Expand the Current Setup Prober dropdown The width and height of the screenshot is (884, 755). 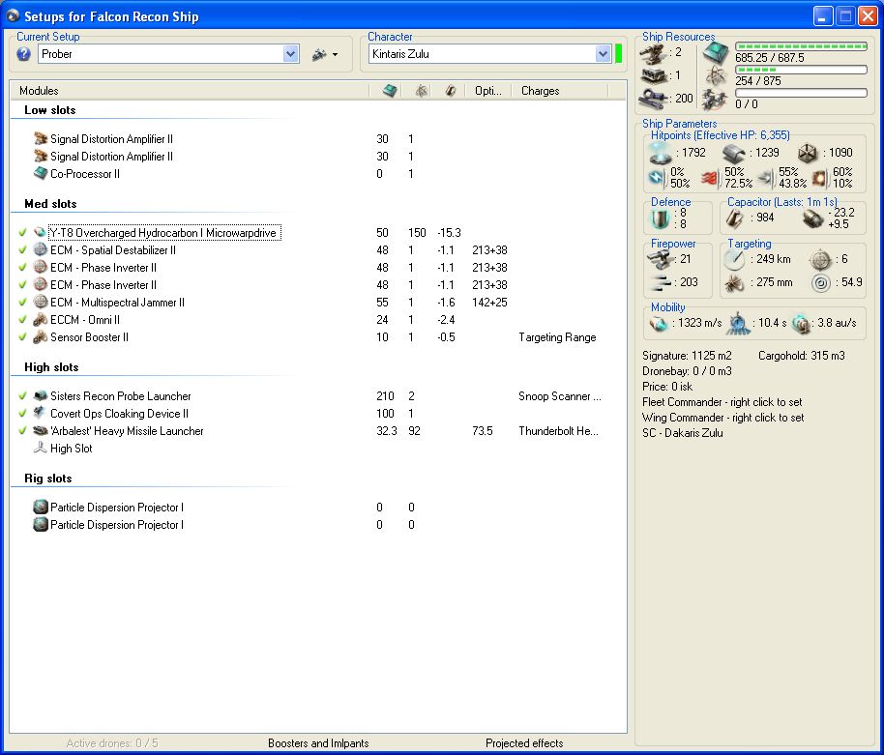click(x=290, y=54)
